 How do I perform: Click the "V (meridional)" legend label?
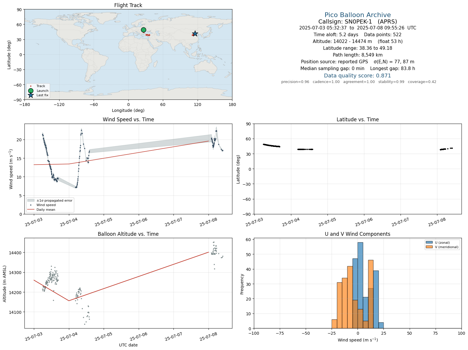(x=447, y=247)
